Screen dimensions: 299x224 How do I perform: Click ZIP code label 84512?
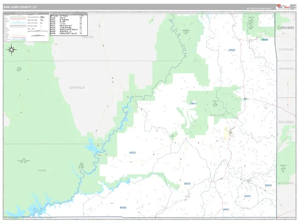click(226, 210)
